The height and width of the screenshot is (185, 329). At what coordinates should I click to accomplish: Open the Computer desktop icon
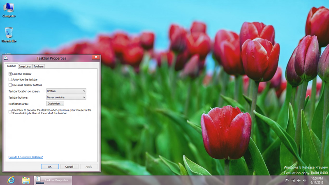coord(9,10)
